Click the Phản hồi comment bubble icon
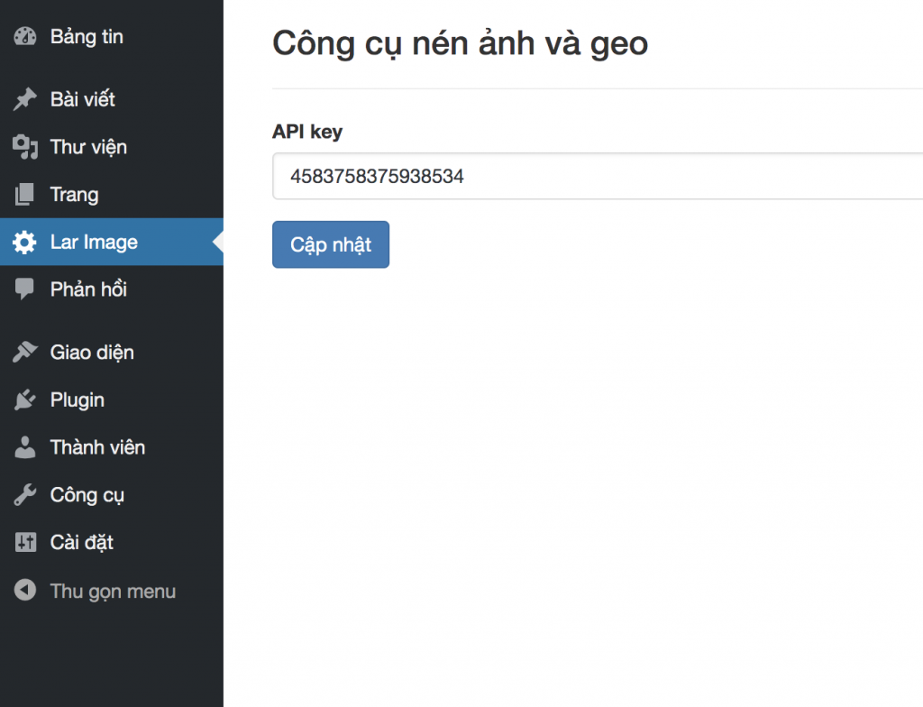The width and height of the screenshot is (923, 707). [25, 289]
